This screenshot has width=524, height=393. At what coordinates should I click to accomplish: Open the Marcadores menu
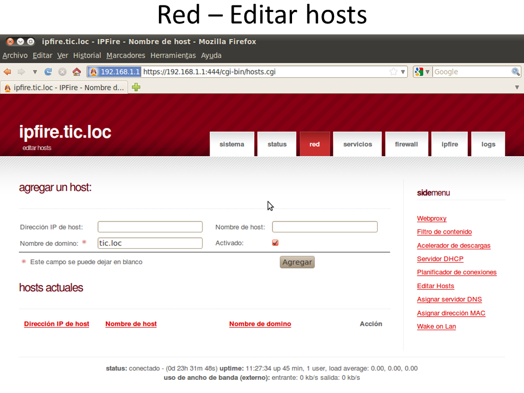point(126,55)
